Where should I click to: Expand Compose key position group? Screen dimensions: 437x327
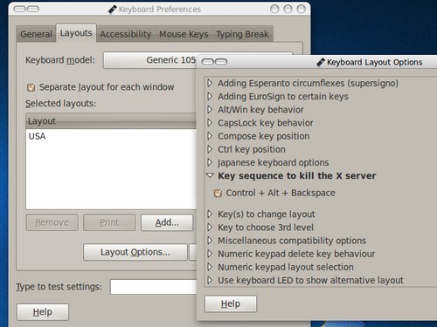210,136
